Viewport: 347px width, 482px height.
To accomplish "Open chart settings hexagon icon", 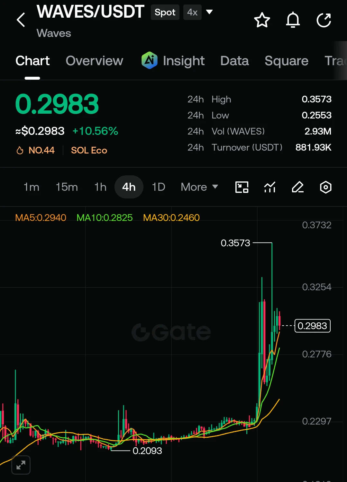I will click(326, 187).
